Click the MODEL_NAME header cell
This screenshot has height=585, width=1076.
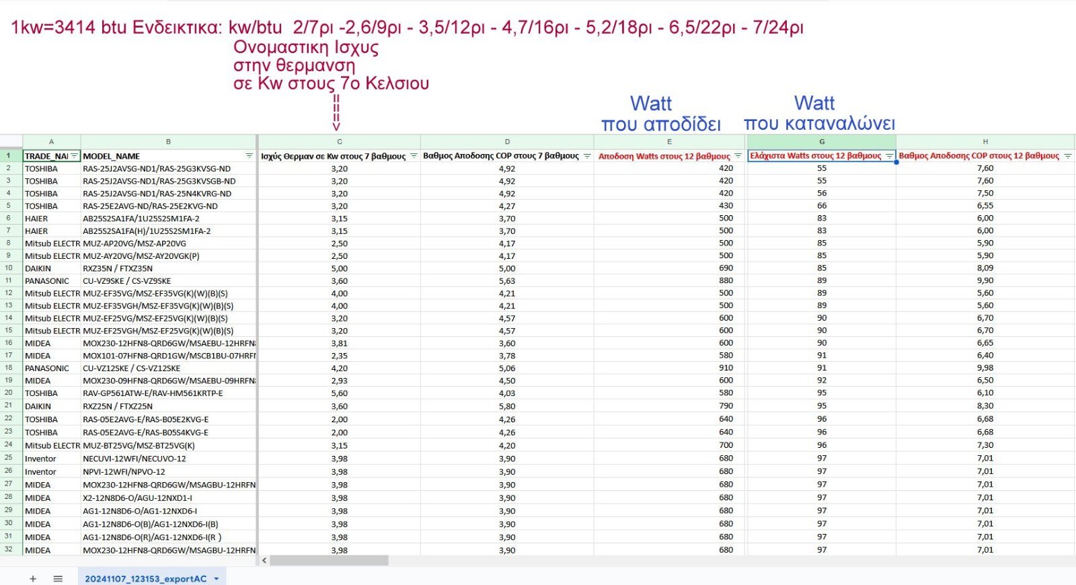pos(168,156)
